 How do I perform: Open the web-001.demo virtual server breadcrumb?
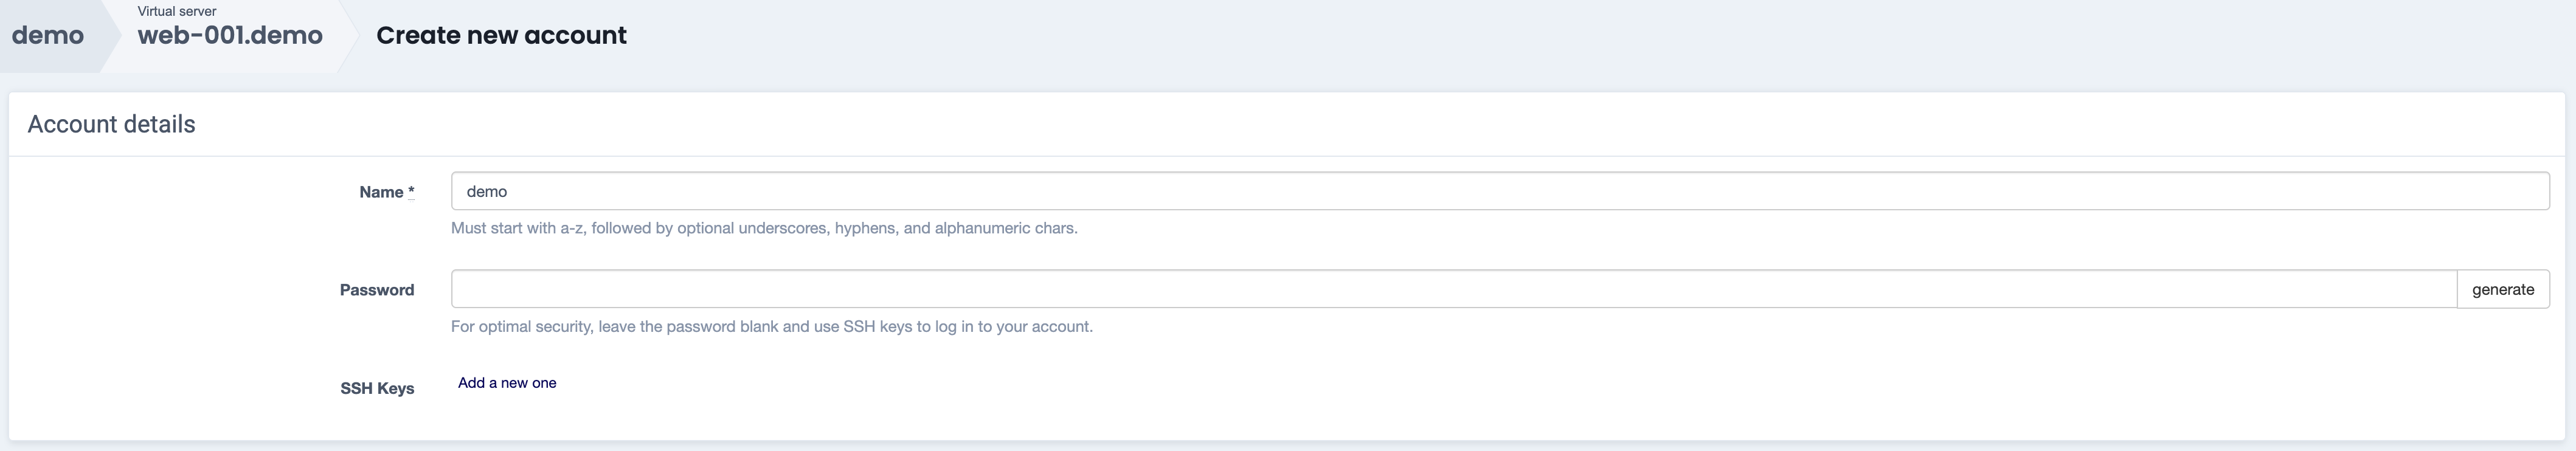pos(230,36)
